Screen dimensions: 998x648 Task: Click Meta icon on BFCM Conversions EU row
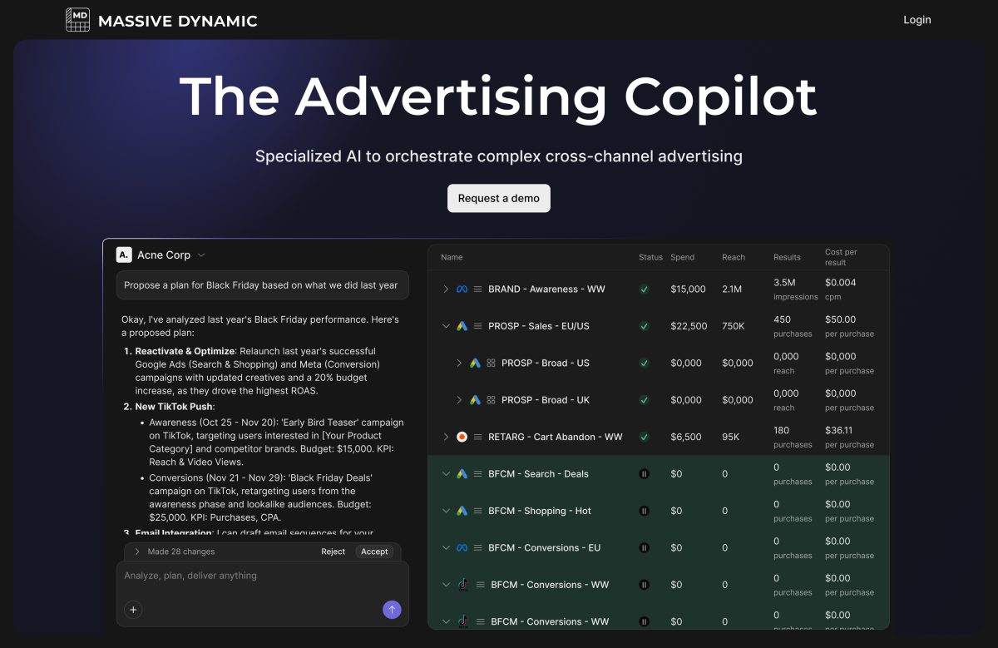462,548
